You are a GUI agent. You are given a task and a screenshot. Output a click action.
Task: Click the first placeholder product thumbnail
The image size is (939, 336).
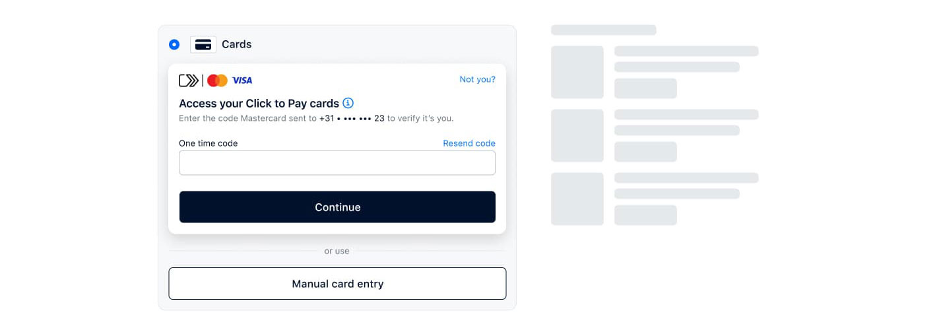pyautogui.click(x=577, y=72)
